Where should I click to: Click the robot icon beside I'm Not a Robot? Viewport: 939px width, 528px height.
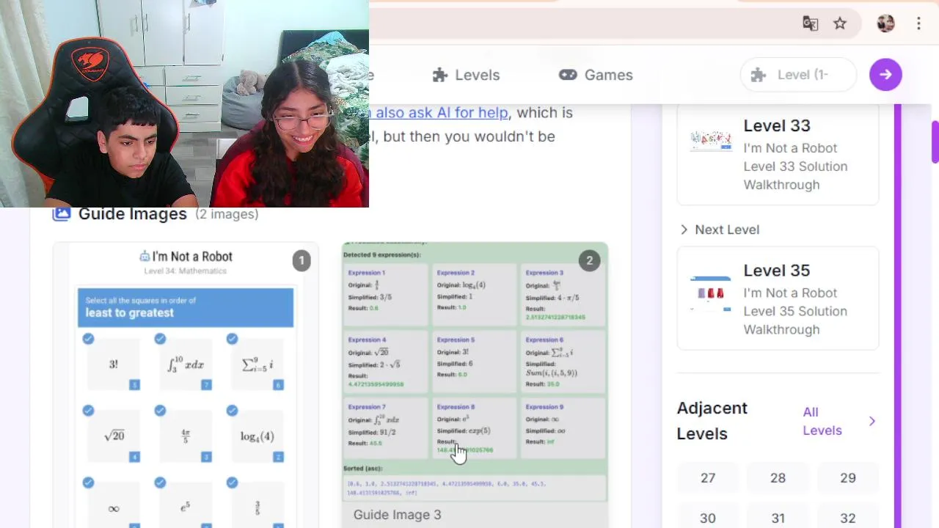[145, 256]
